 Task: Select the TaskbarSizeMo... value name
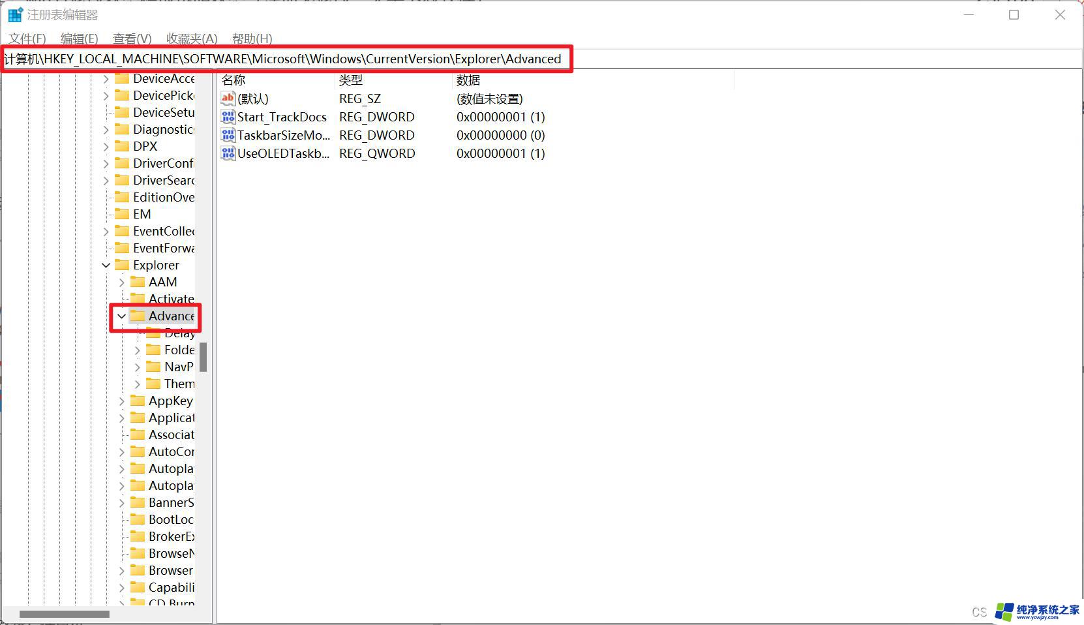[284, 135]
